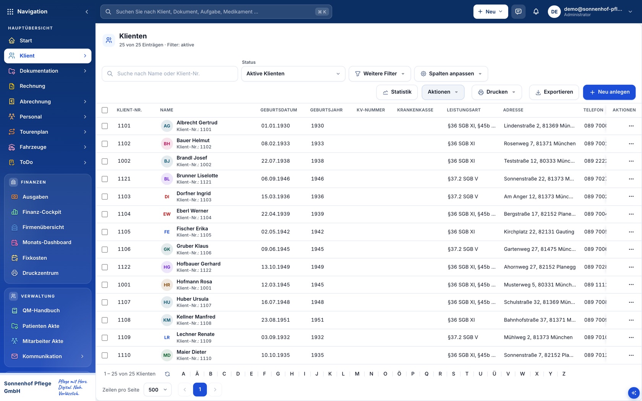Image resolution: width=642 pixels, height=401 pixels.
Task: Click the AG avatar of Albrecht Gertrud
Action: 167,126
